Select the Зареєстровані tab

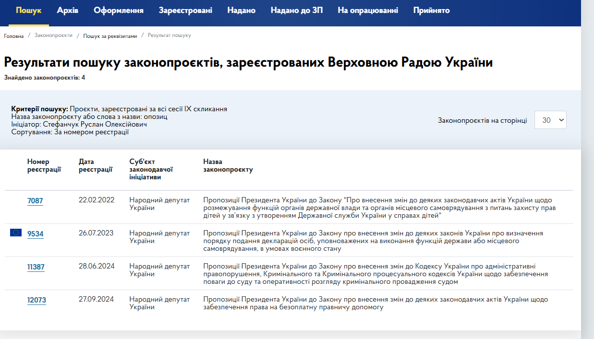(185, 10)
